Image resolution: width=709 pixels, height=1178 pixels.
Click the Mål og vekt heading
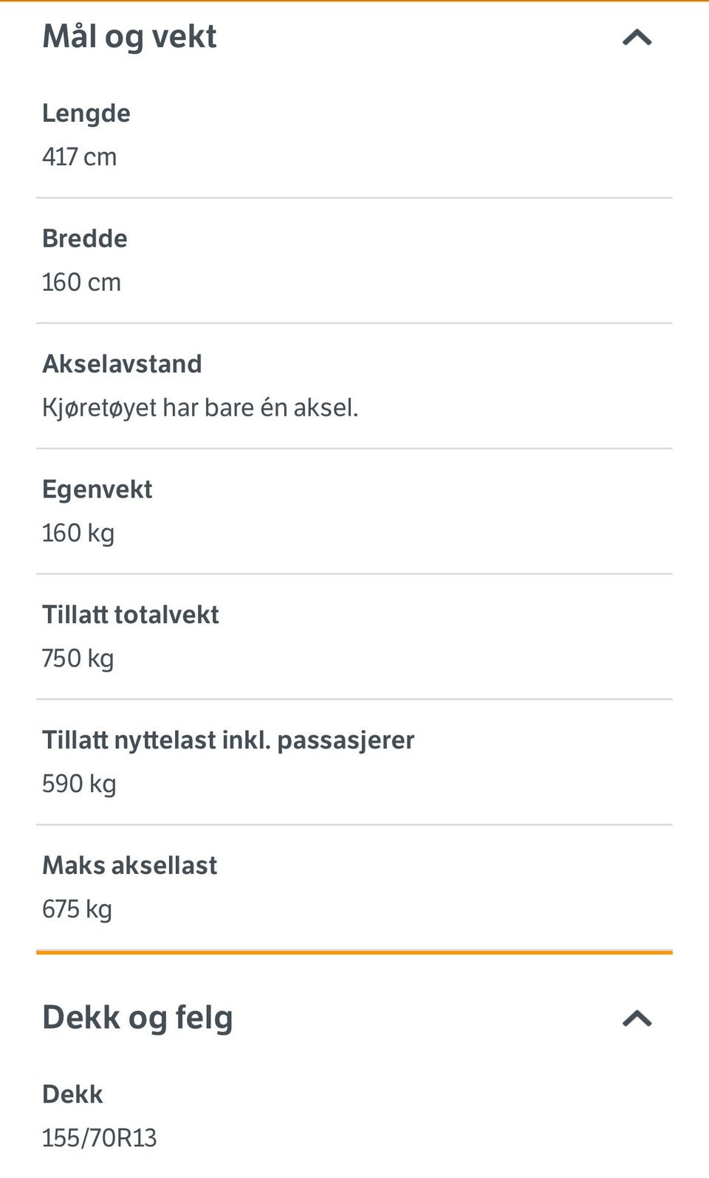click(129, 37)
